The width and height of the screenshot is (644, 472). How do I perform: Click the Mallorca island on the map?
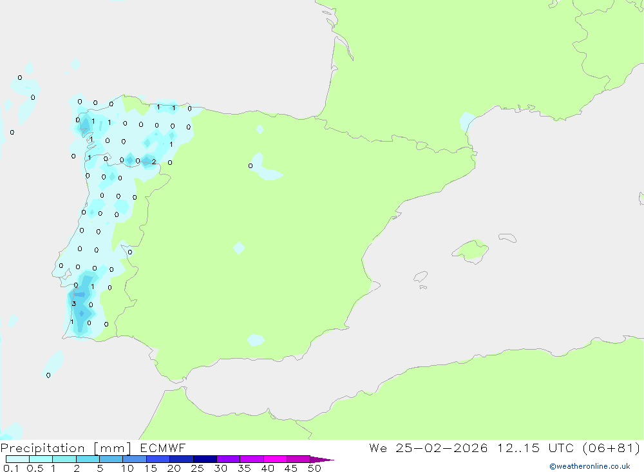click(471, 250)
